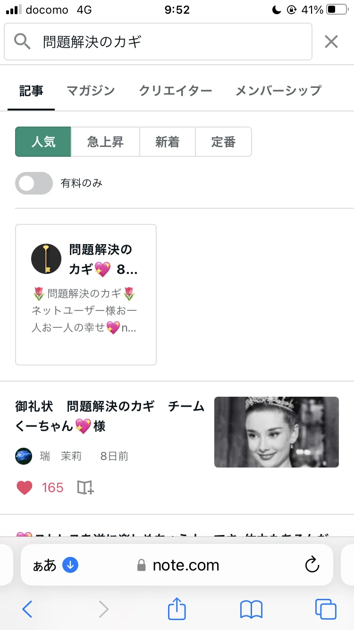354x630 pixels.
Task: Open 御礼状 問題解決のカギ article title
Action: pos(110,416)
